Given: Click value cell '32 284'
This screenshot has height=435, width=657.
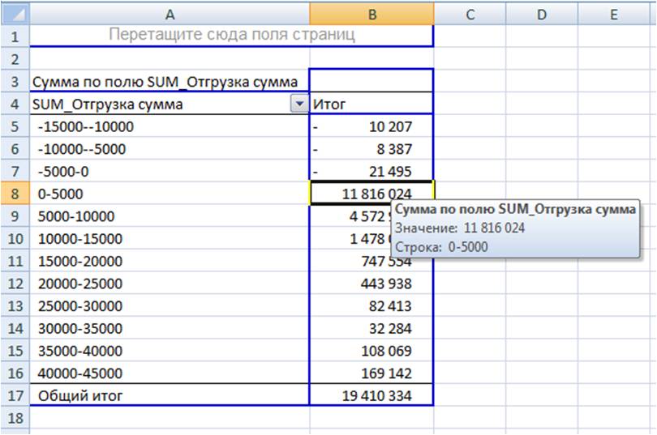Looking at the screenshot, I should coord(371,328).
